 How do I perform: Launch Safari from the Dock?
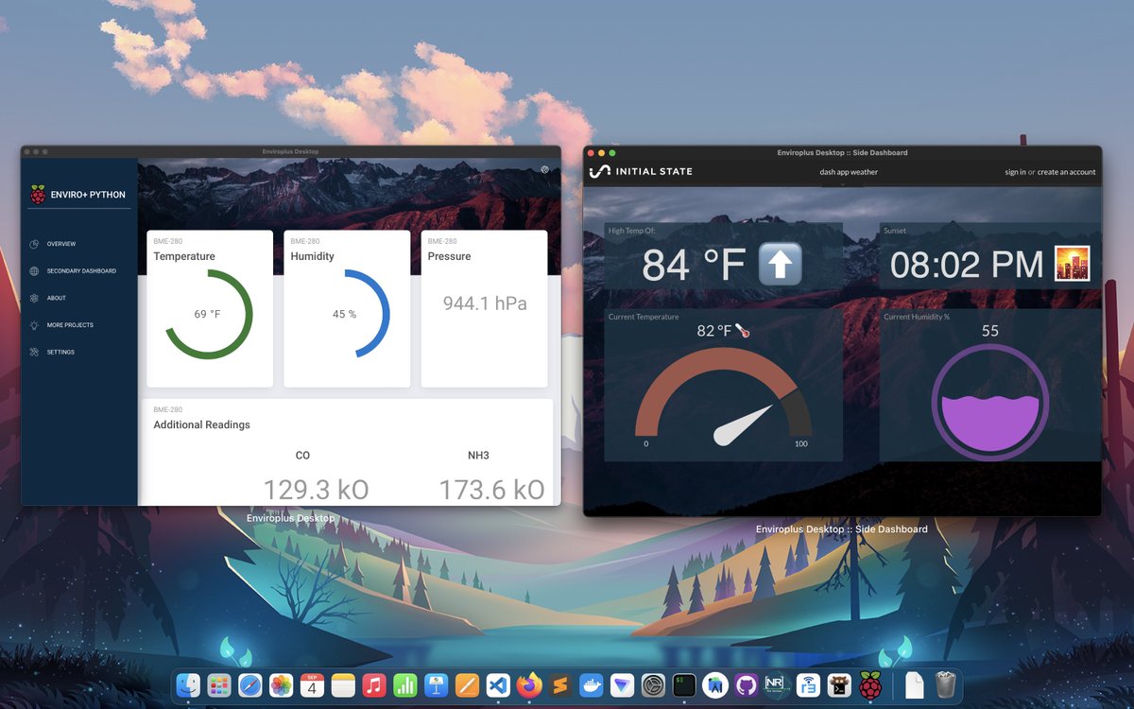(x=250, y=684)
